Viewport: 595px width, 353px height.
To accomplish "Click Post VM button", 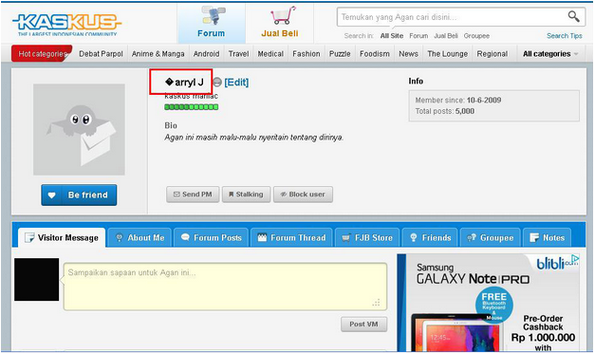I will [x=363, y=325].
